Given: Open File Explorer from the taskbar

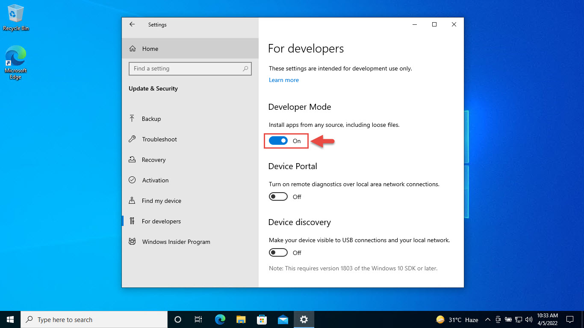Looking at the screenshot, I should tap(241, 319).
